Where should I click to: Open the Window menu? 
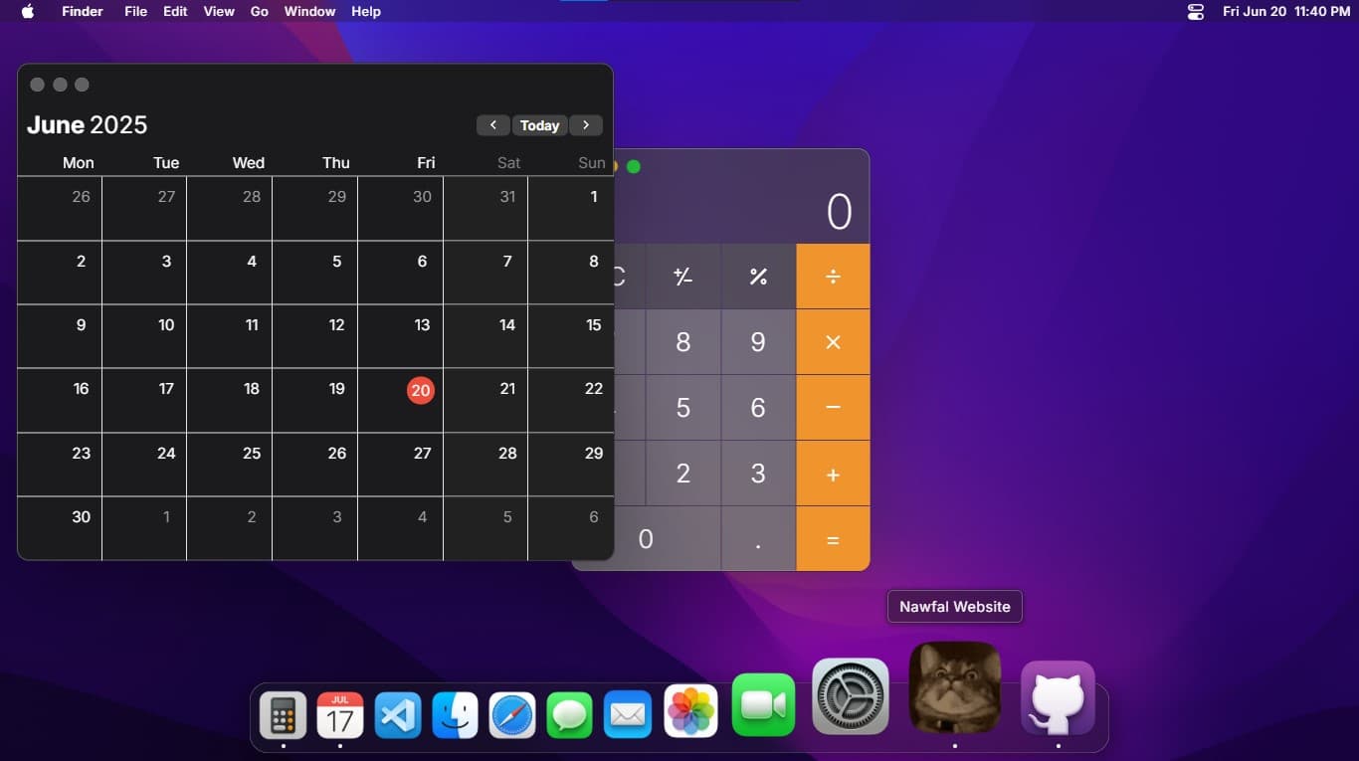coord(308,11)
